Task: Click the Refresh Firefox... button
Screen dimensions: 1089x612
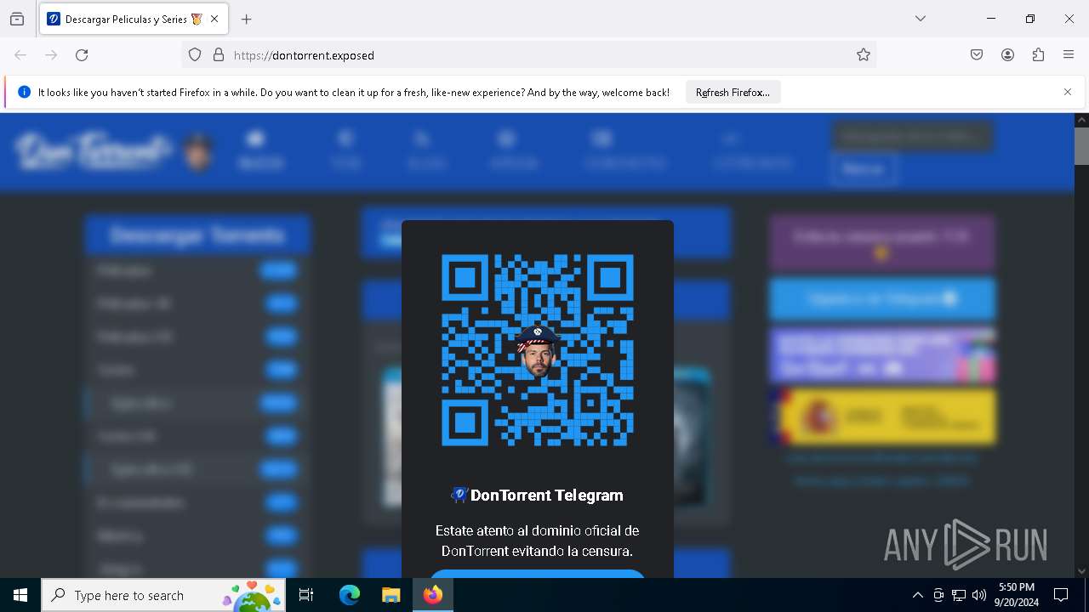Action: pos(733,93)
